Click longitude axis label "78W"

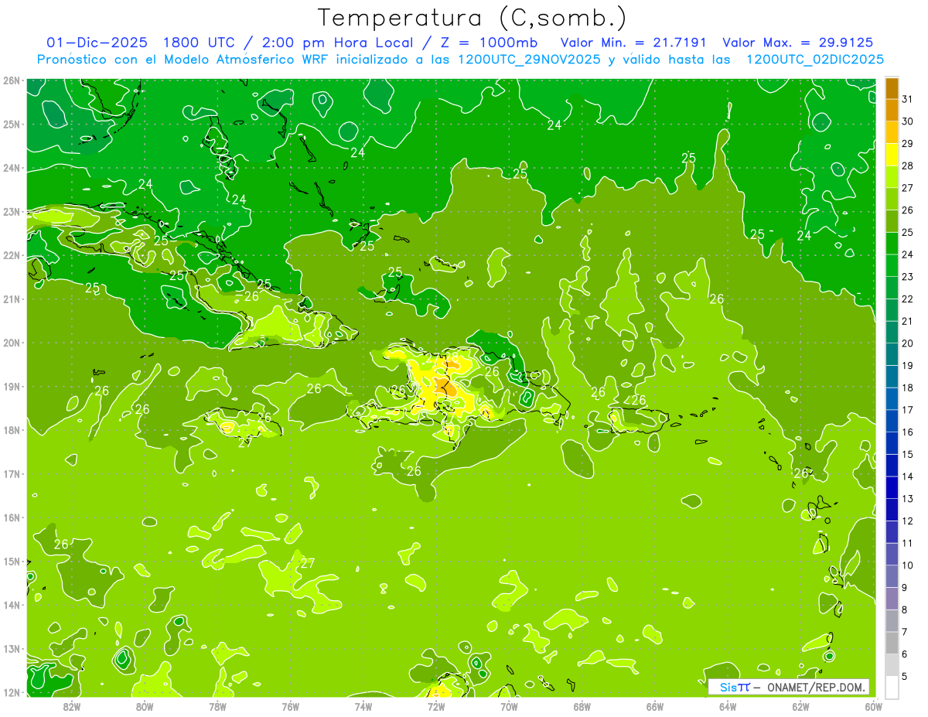coord(217,706)
